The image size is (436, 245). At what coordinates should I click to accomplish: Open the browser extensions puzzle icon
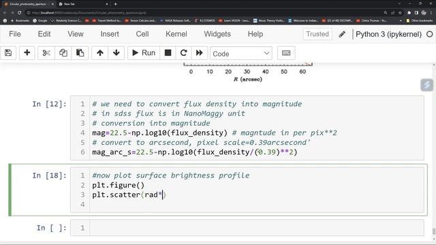tap(409, 13)
